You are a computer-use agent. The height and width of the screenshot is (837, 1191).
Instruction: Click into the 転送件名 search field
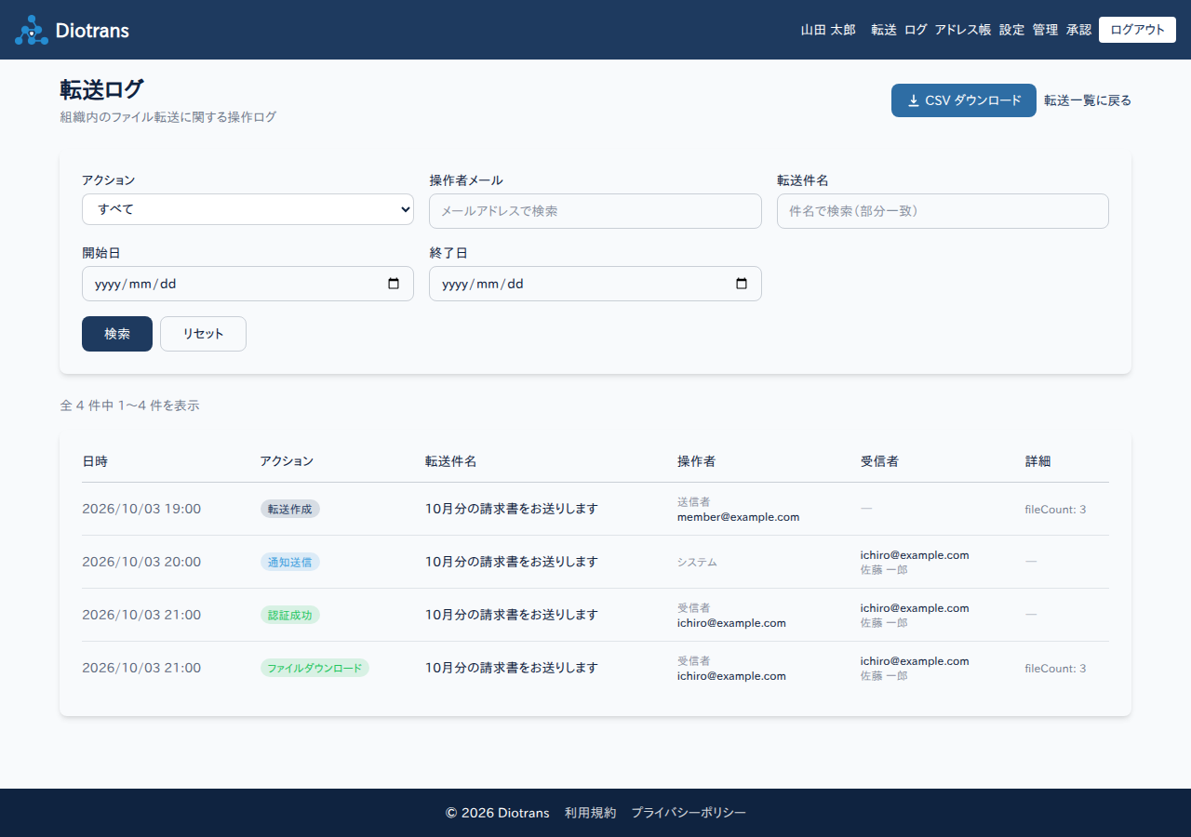943,211
